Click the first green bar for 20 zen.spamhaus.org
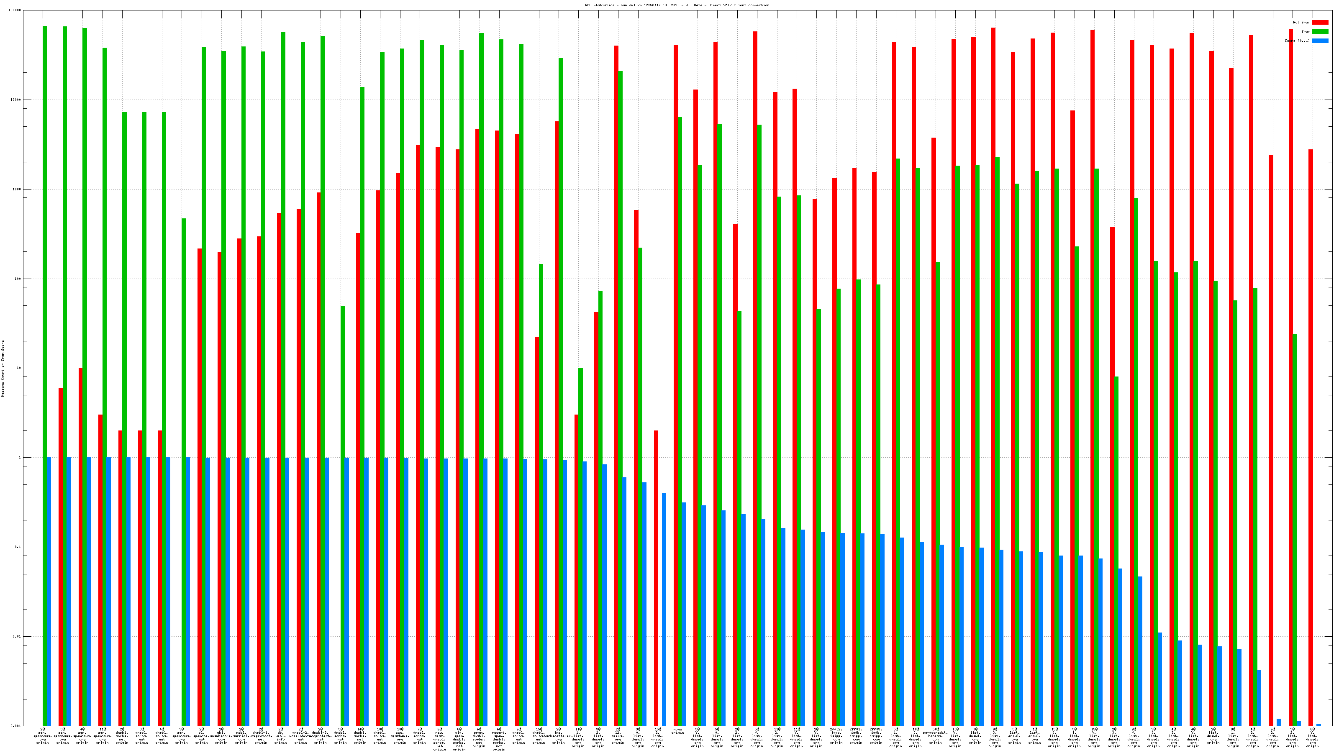Image resolution: width=1339 pixels, height=753 pixels. tap(45, 364)
